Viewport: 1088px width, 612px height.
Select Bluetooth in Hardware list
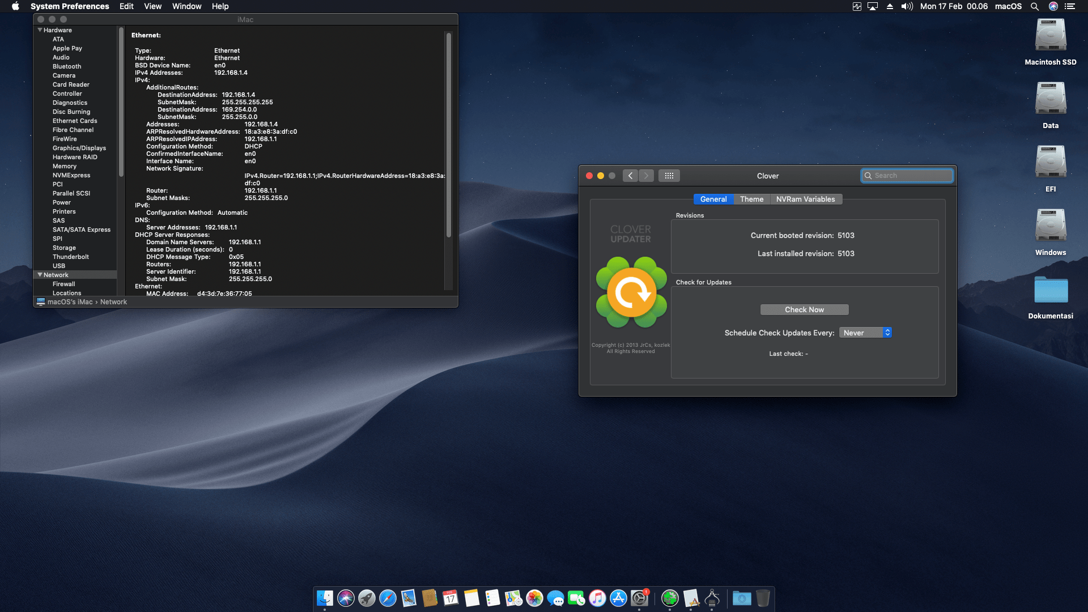(x=67, y=66)
